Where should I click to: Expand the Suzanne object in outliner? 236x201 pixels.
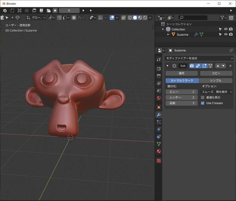click(x=168, y=34)
